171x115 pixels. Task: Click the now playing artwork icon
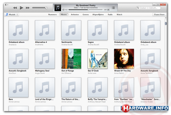[58, 8]
